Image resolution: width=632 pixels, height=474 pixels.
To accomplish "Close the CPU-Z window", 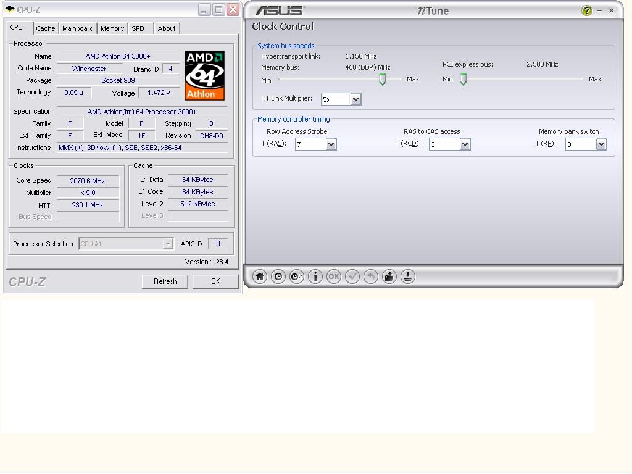I will click(233, 10).
